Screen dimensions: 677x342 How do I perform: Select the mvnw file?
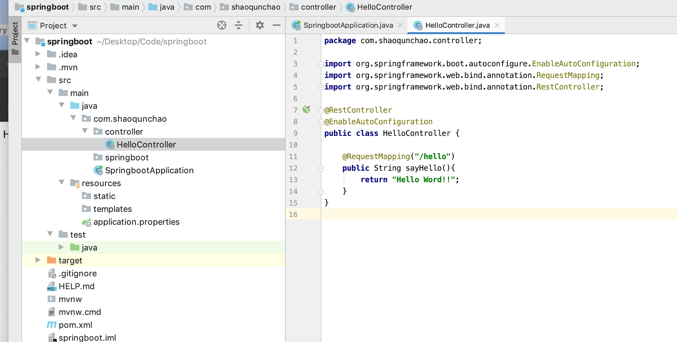(70, 299)
